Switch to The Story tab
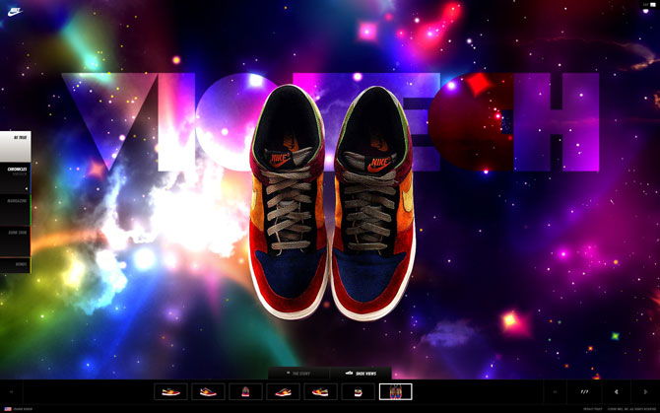Image resolution: width=660 pixels, height=413 pixels. point(298,374)
